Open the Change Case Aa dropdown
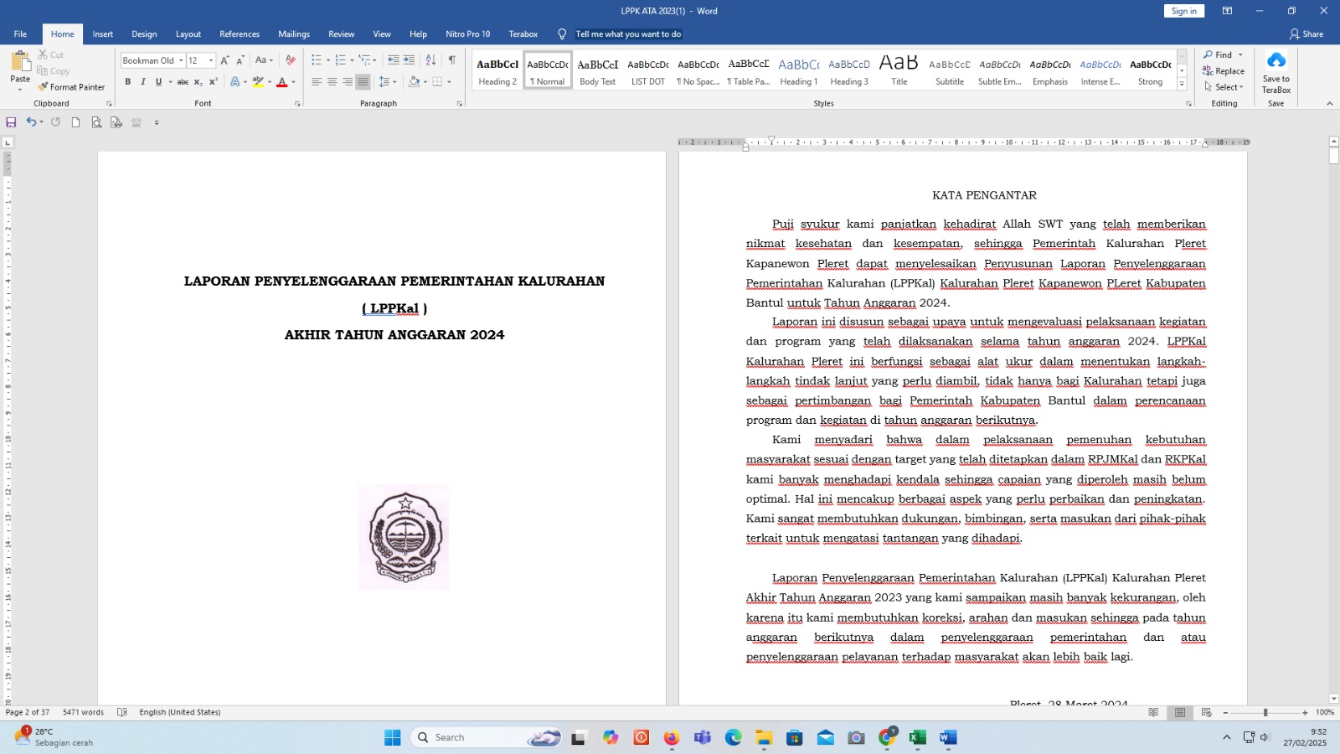Image resolution: width=1340 pixels, height=754 pixels. click(264, 60)
